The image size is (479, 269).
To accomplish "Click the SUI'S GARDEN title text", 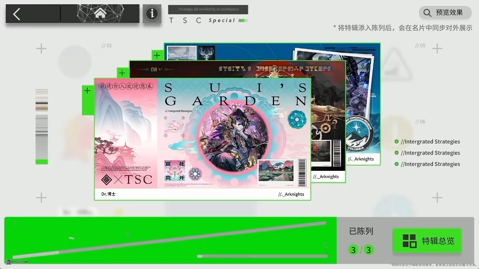I will click(x=236, y=94).
